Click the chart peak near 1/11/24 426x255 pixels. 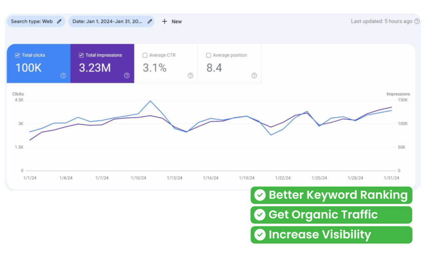[150, 101]
